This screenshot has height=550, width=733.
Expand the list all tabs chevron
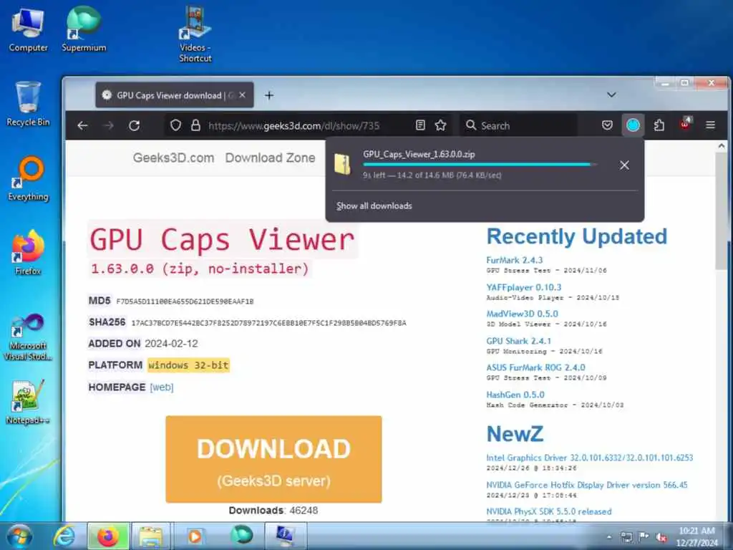click(611, 95)
